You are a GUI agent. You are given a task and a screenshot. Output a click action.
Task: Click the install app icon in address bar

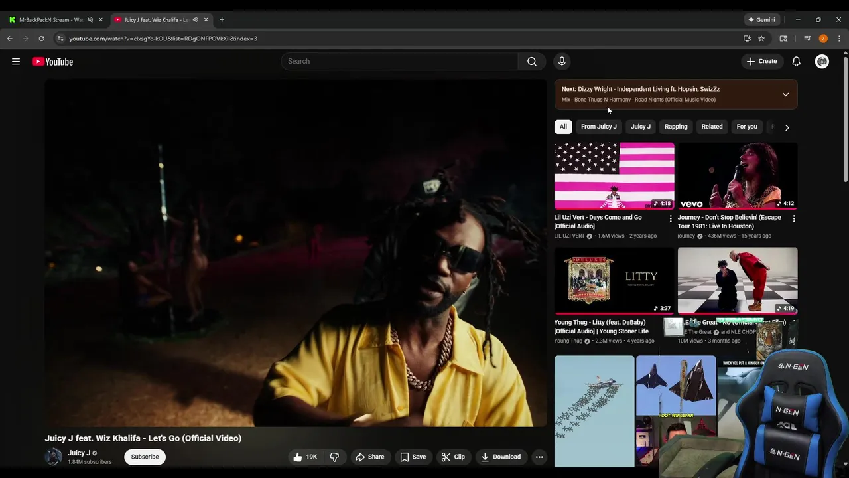[x=747, y=39]
